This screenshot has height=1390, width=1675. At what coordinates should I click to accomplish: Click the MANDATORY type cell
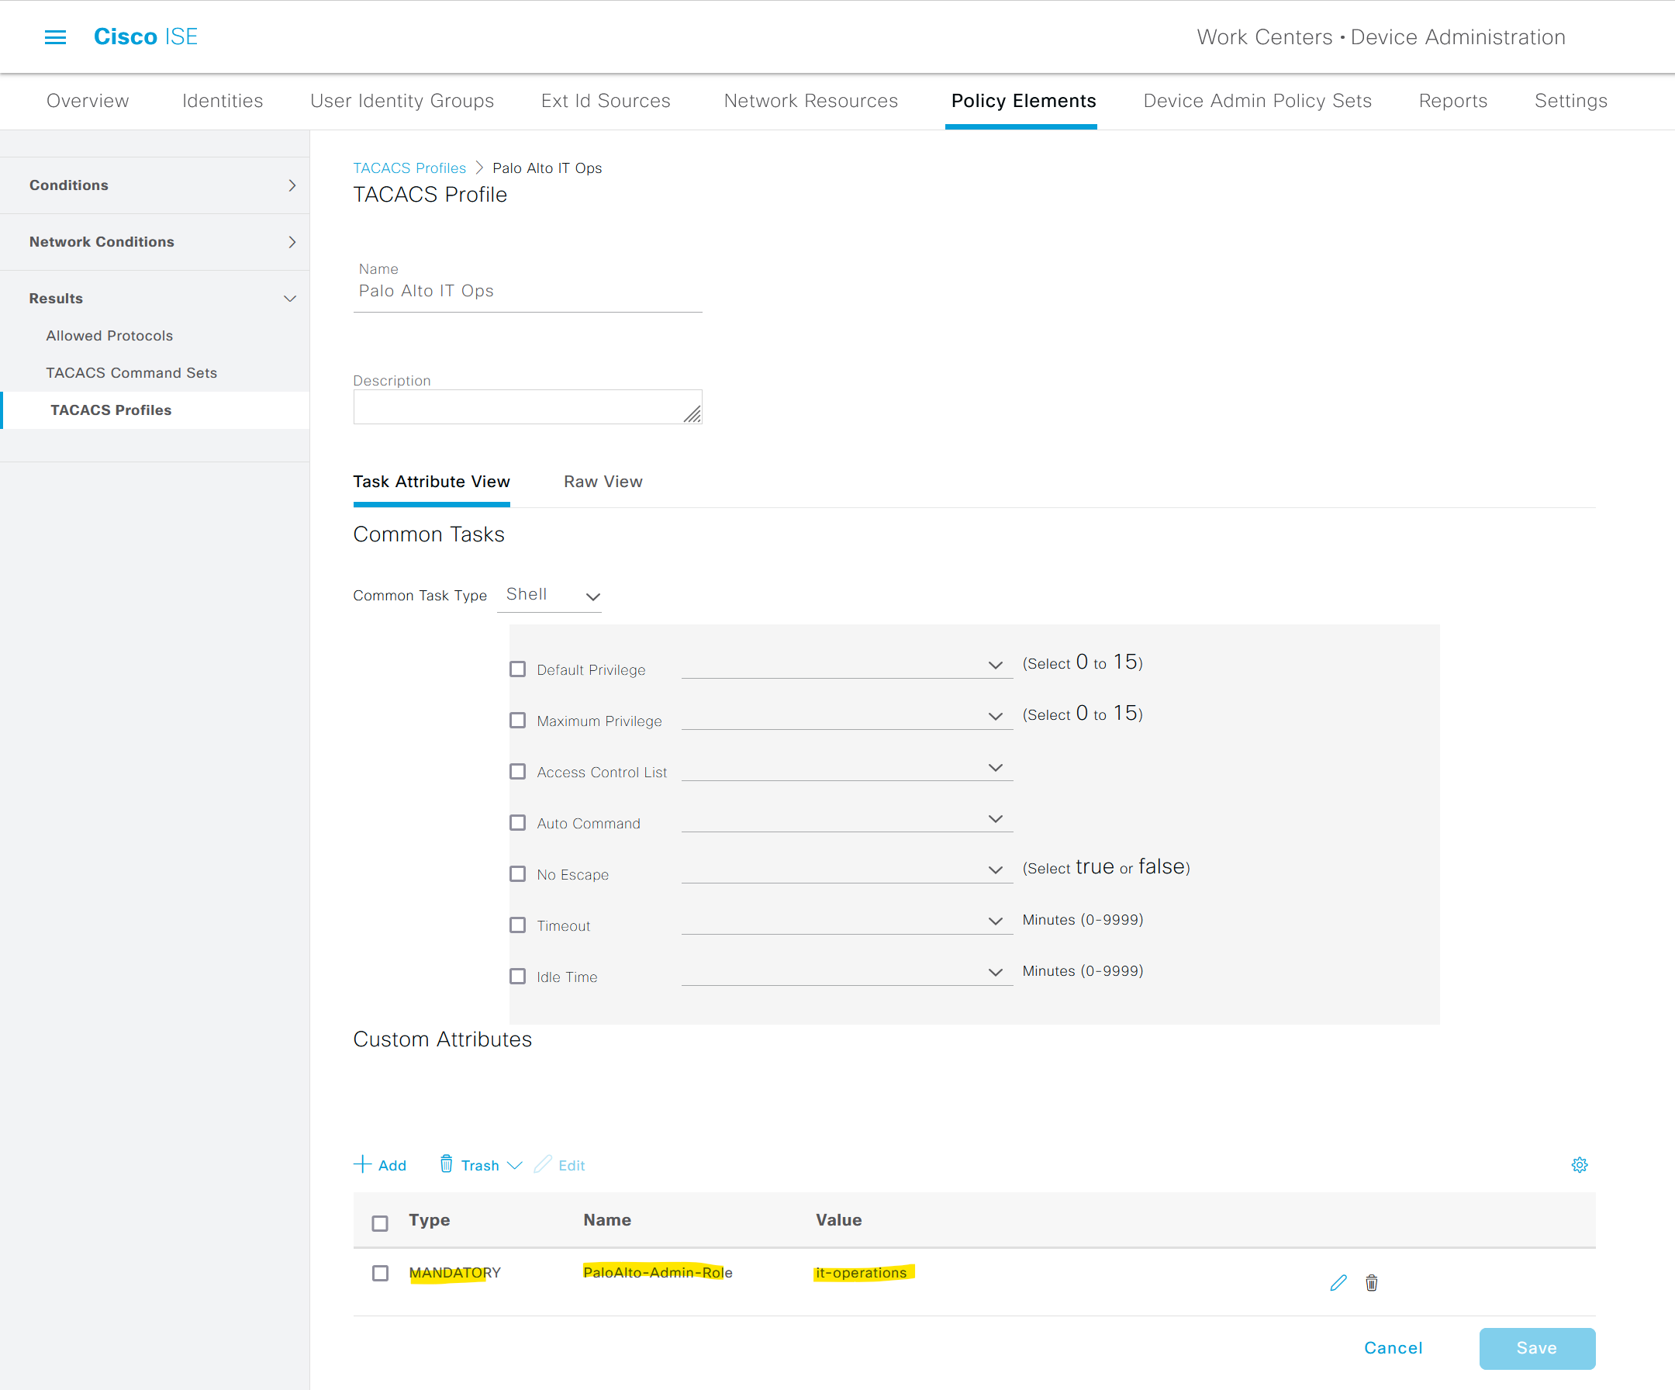[454, 1272]
